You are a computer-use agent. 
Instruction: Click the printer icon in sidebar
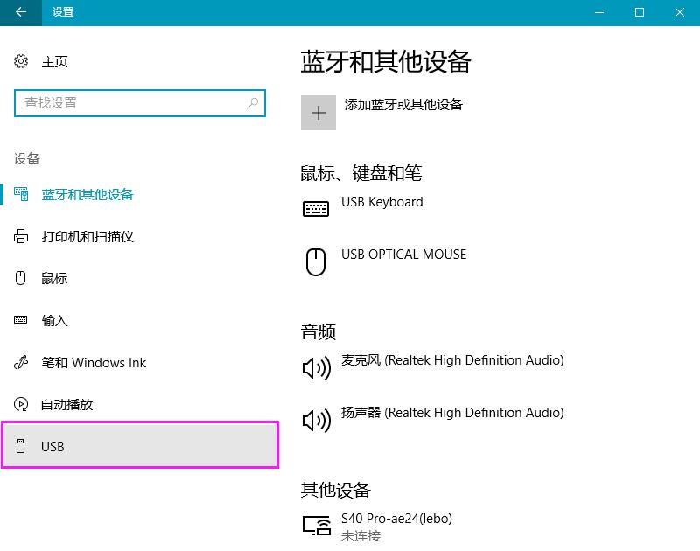(x=20, y=236)
